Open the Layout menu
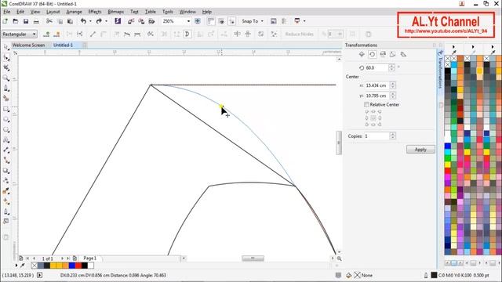502x282 pixels. 53,12
